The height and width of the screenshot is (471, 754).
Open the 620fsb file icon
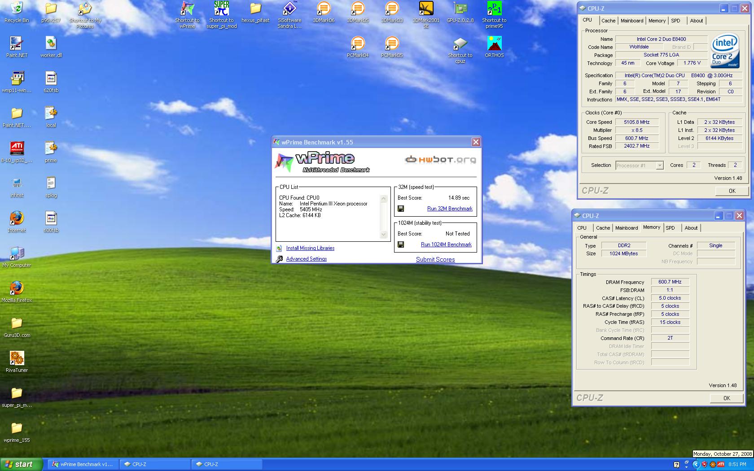[x=51, y=82]
